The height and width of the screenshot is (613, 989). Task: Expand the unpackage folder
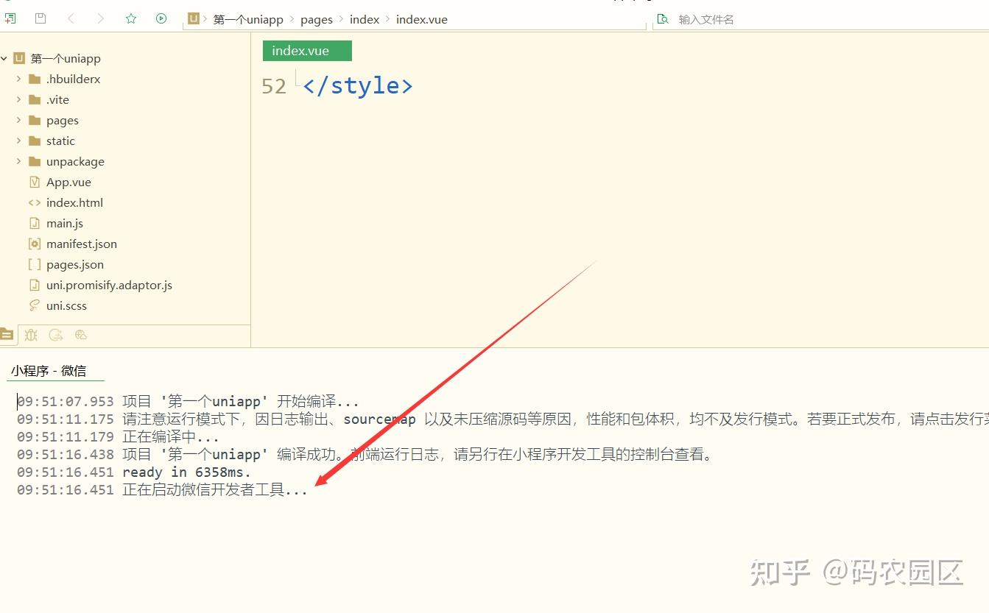[19, 161]
